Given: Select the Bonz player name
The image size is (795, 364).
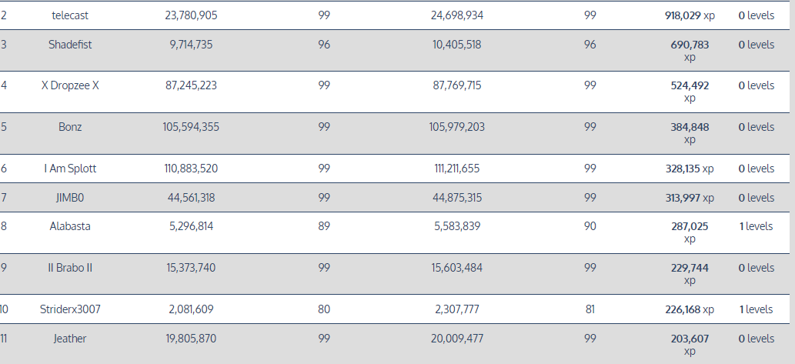Looking at the screenshot, I should click(70, 127).
